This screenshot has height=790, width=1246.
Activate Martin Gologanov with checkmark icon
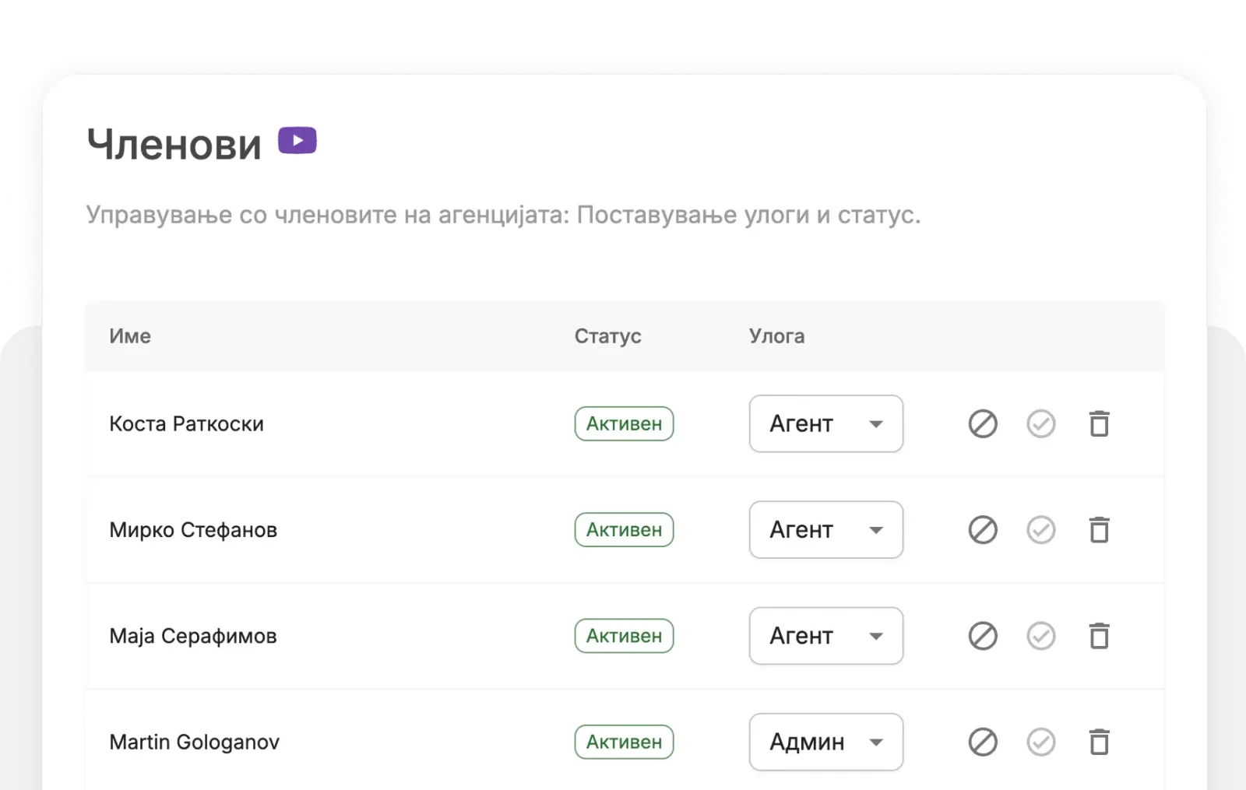tap(1040, 742)
